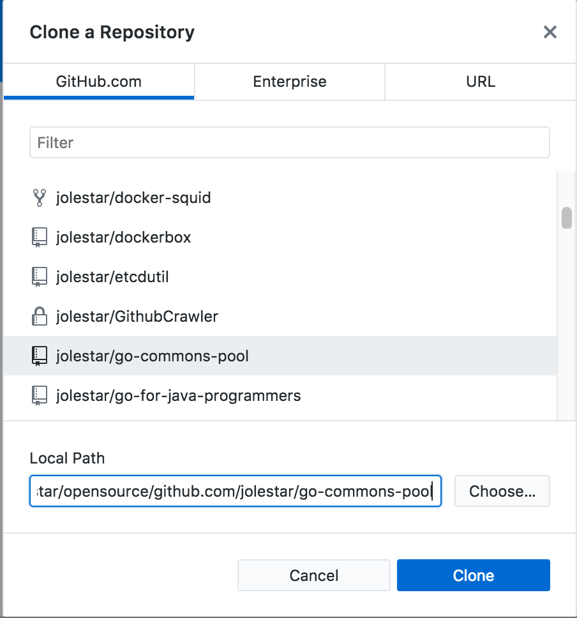The image size is (577, 618).
Task: Click the repository icon beside jolestar/etcdutil
Action: click(x=40, y=276)
